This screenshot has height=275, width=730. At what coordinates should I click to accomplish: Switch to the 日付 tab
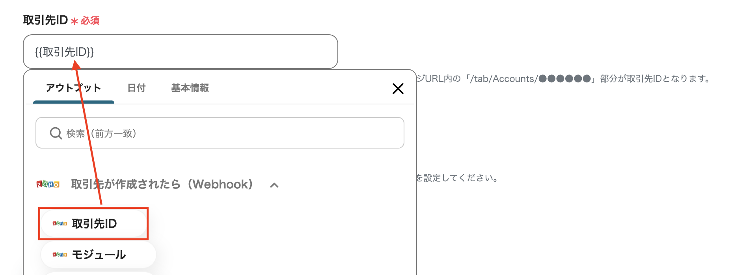(136, 88)
